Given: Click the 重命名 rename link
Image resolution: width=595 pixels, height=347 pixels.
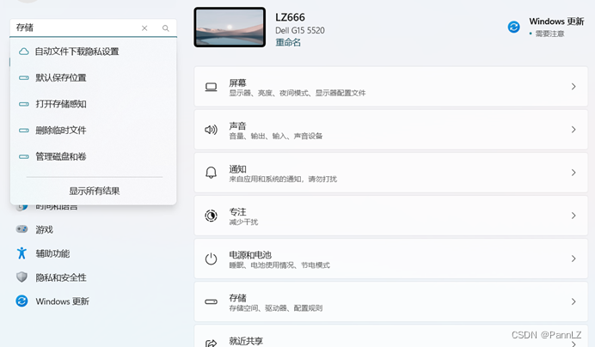Looking at the screenshot, I should point(288,42).
